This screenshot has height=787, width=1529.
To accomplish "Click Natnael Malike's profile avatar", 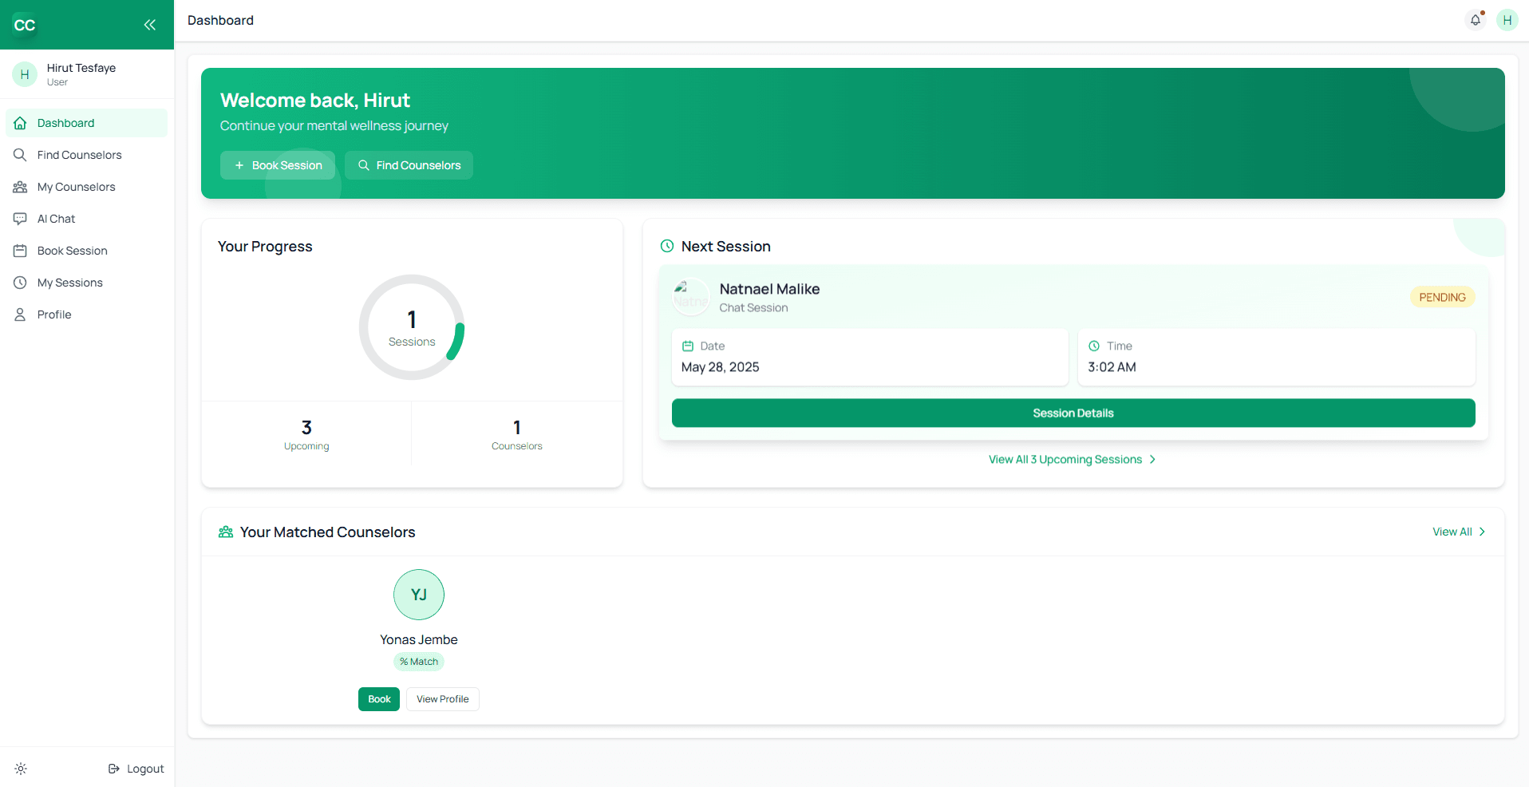I will tap(690, 296).
